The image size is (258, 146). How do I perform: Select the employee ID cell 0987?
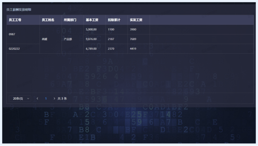12,34
